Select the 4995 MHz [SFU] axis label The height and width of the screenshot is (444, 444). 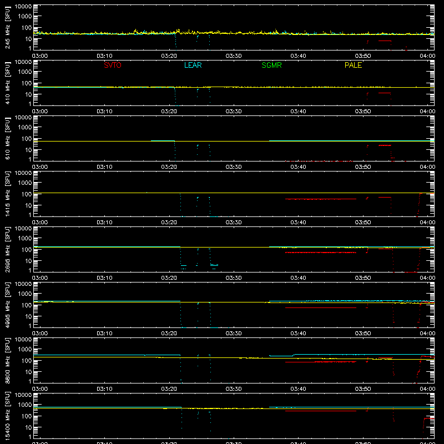pos(7,305)
